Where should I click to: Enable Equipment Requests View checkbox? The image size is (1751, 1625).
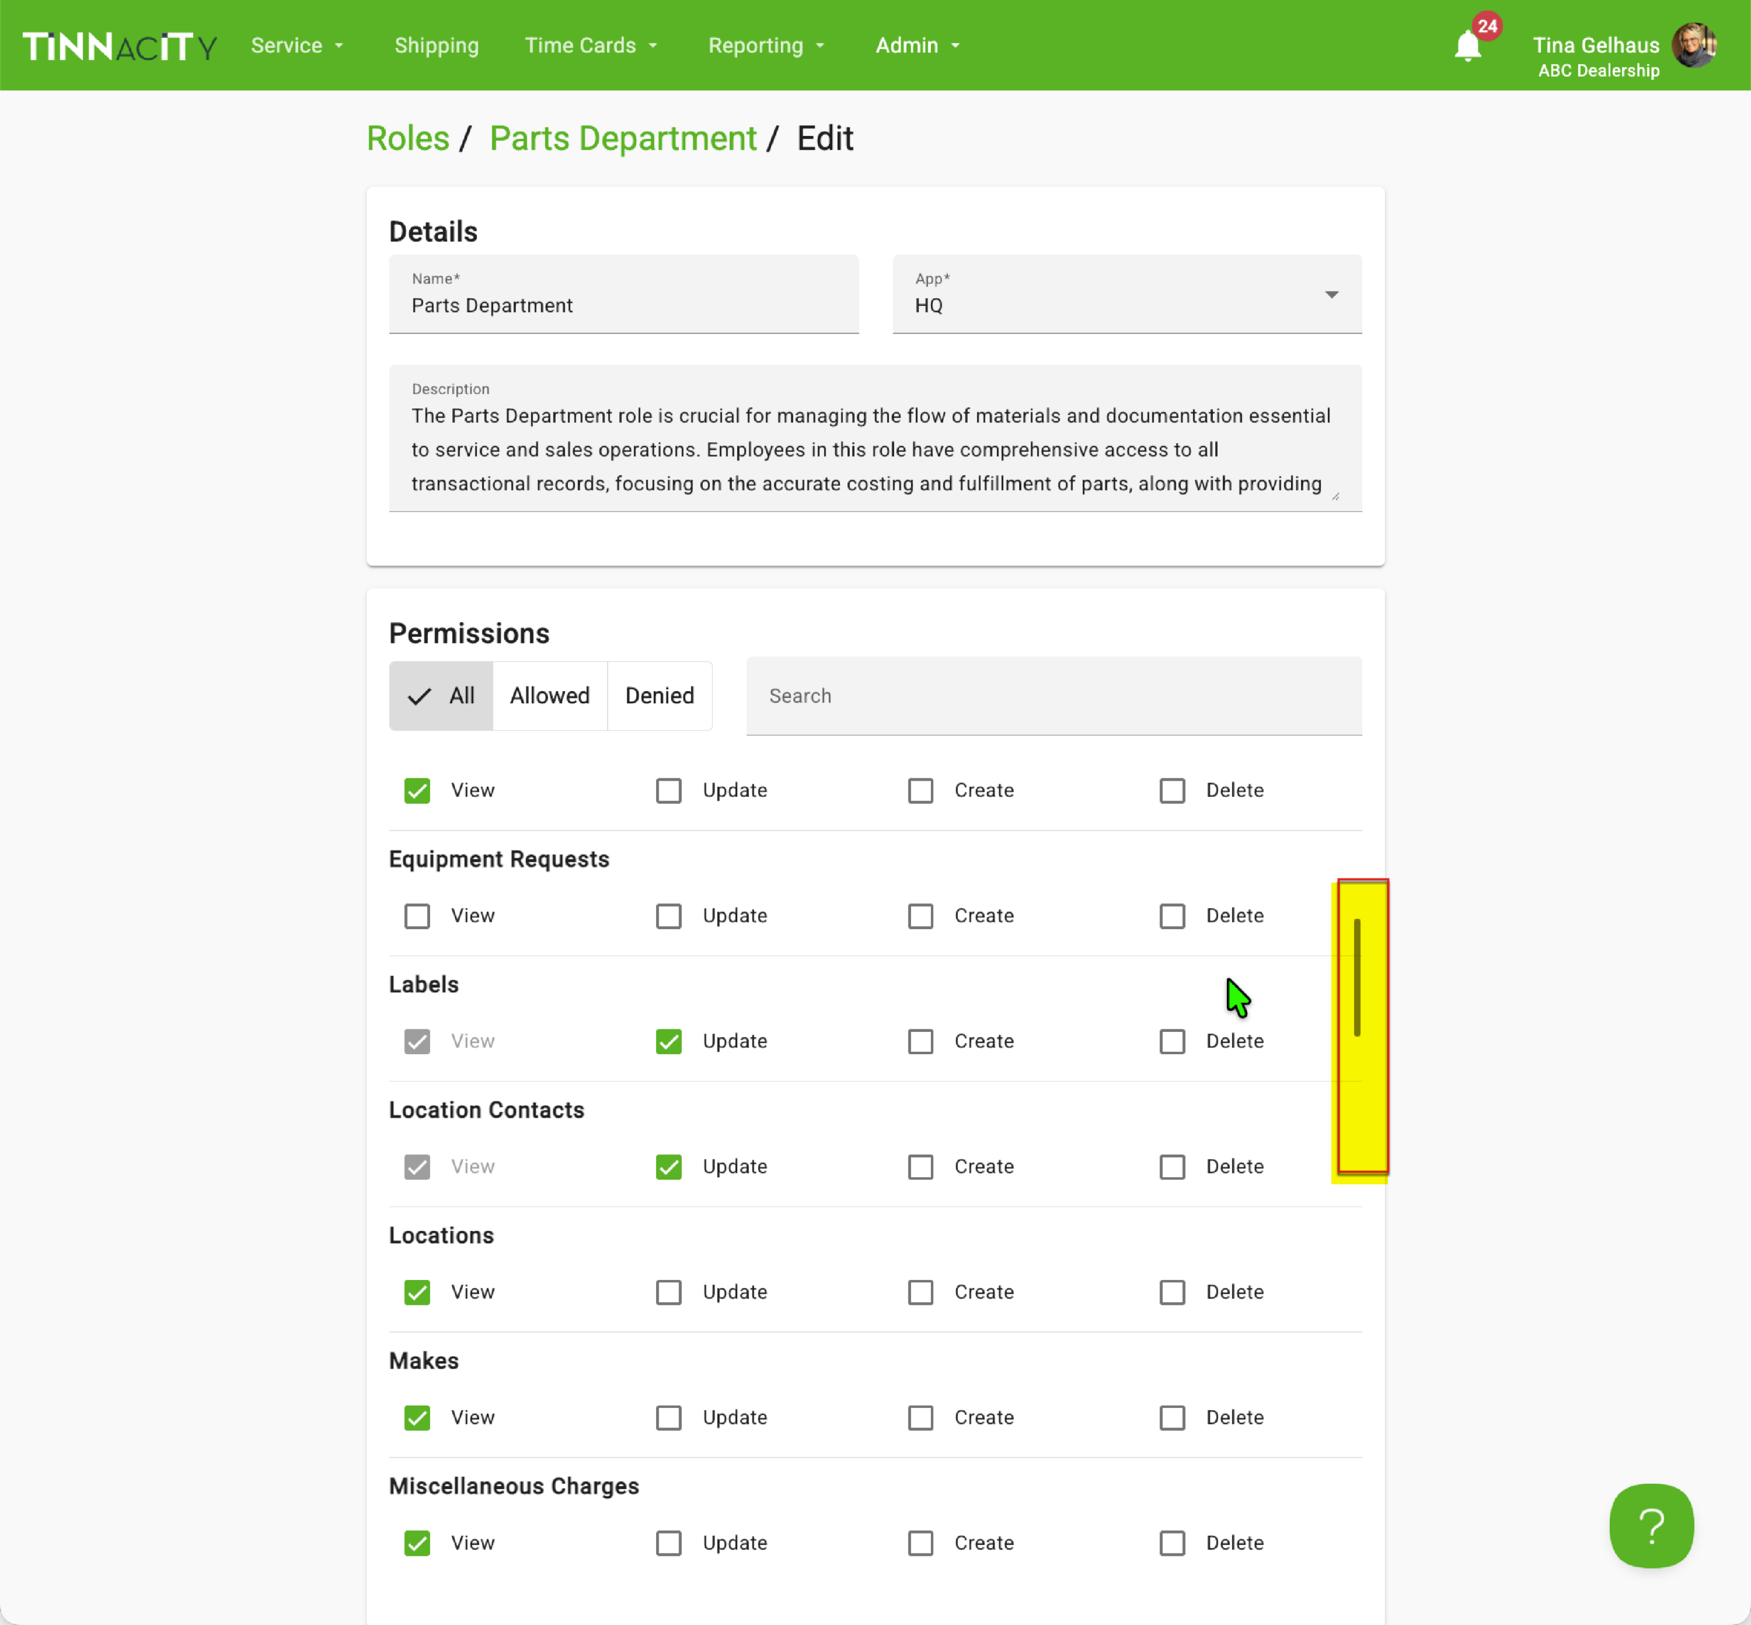(x=417, y=916)
